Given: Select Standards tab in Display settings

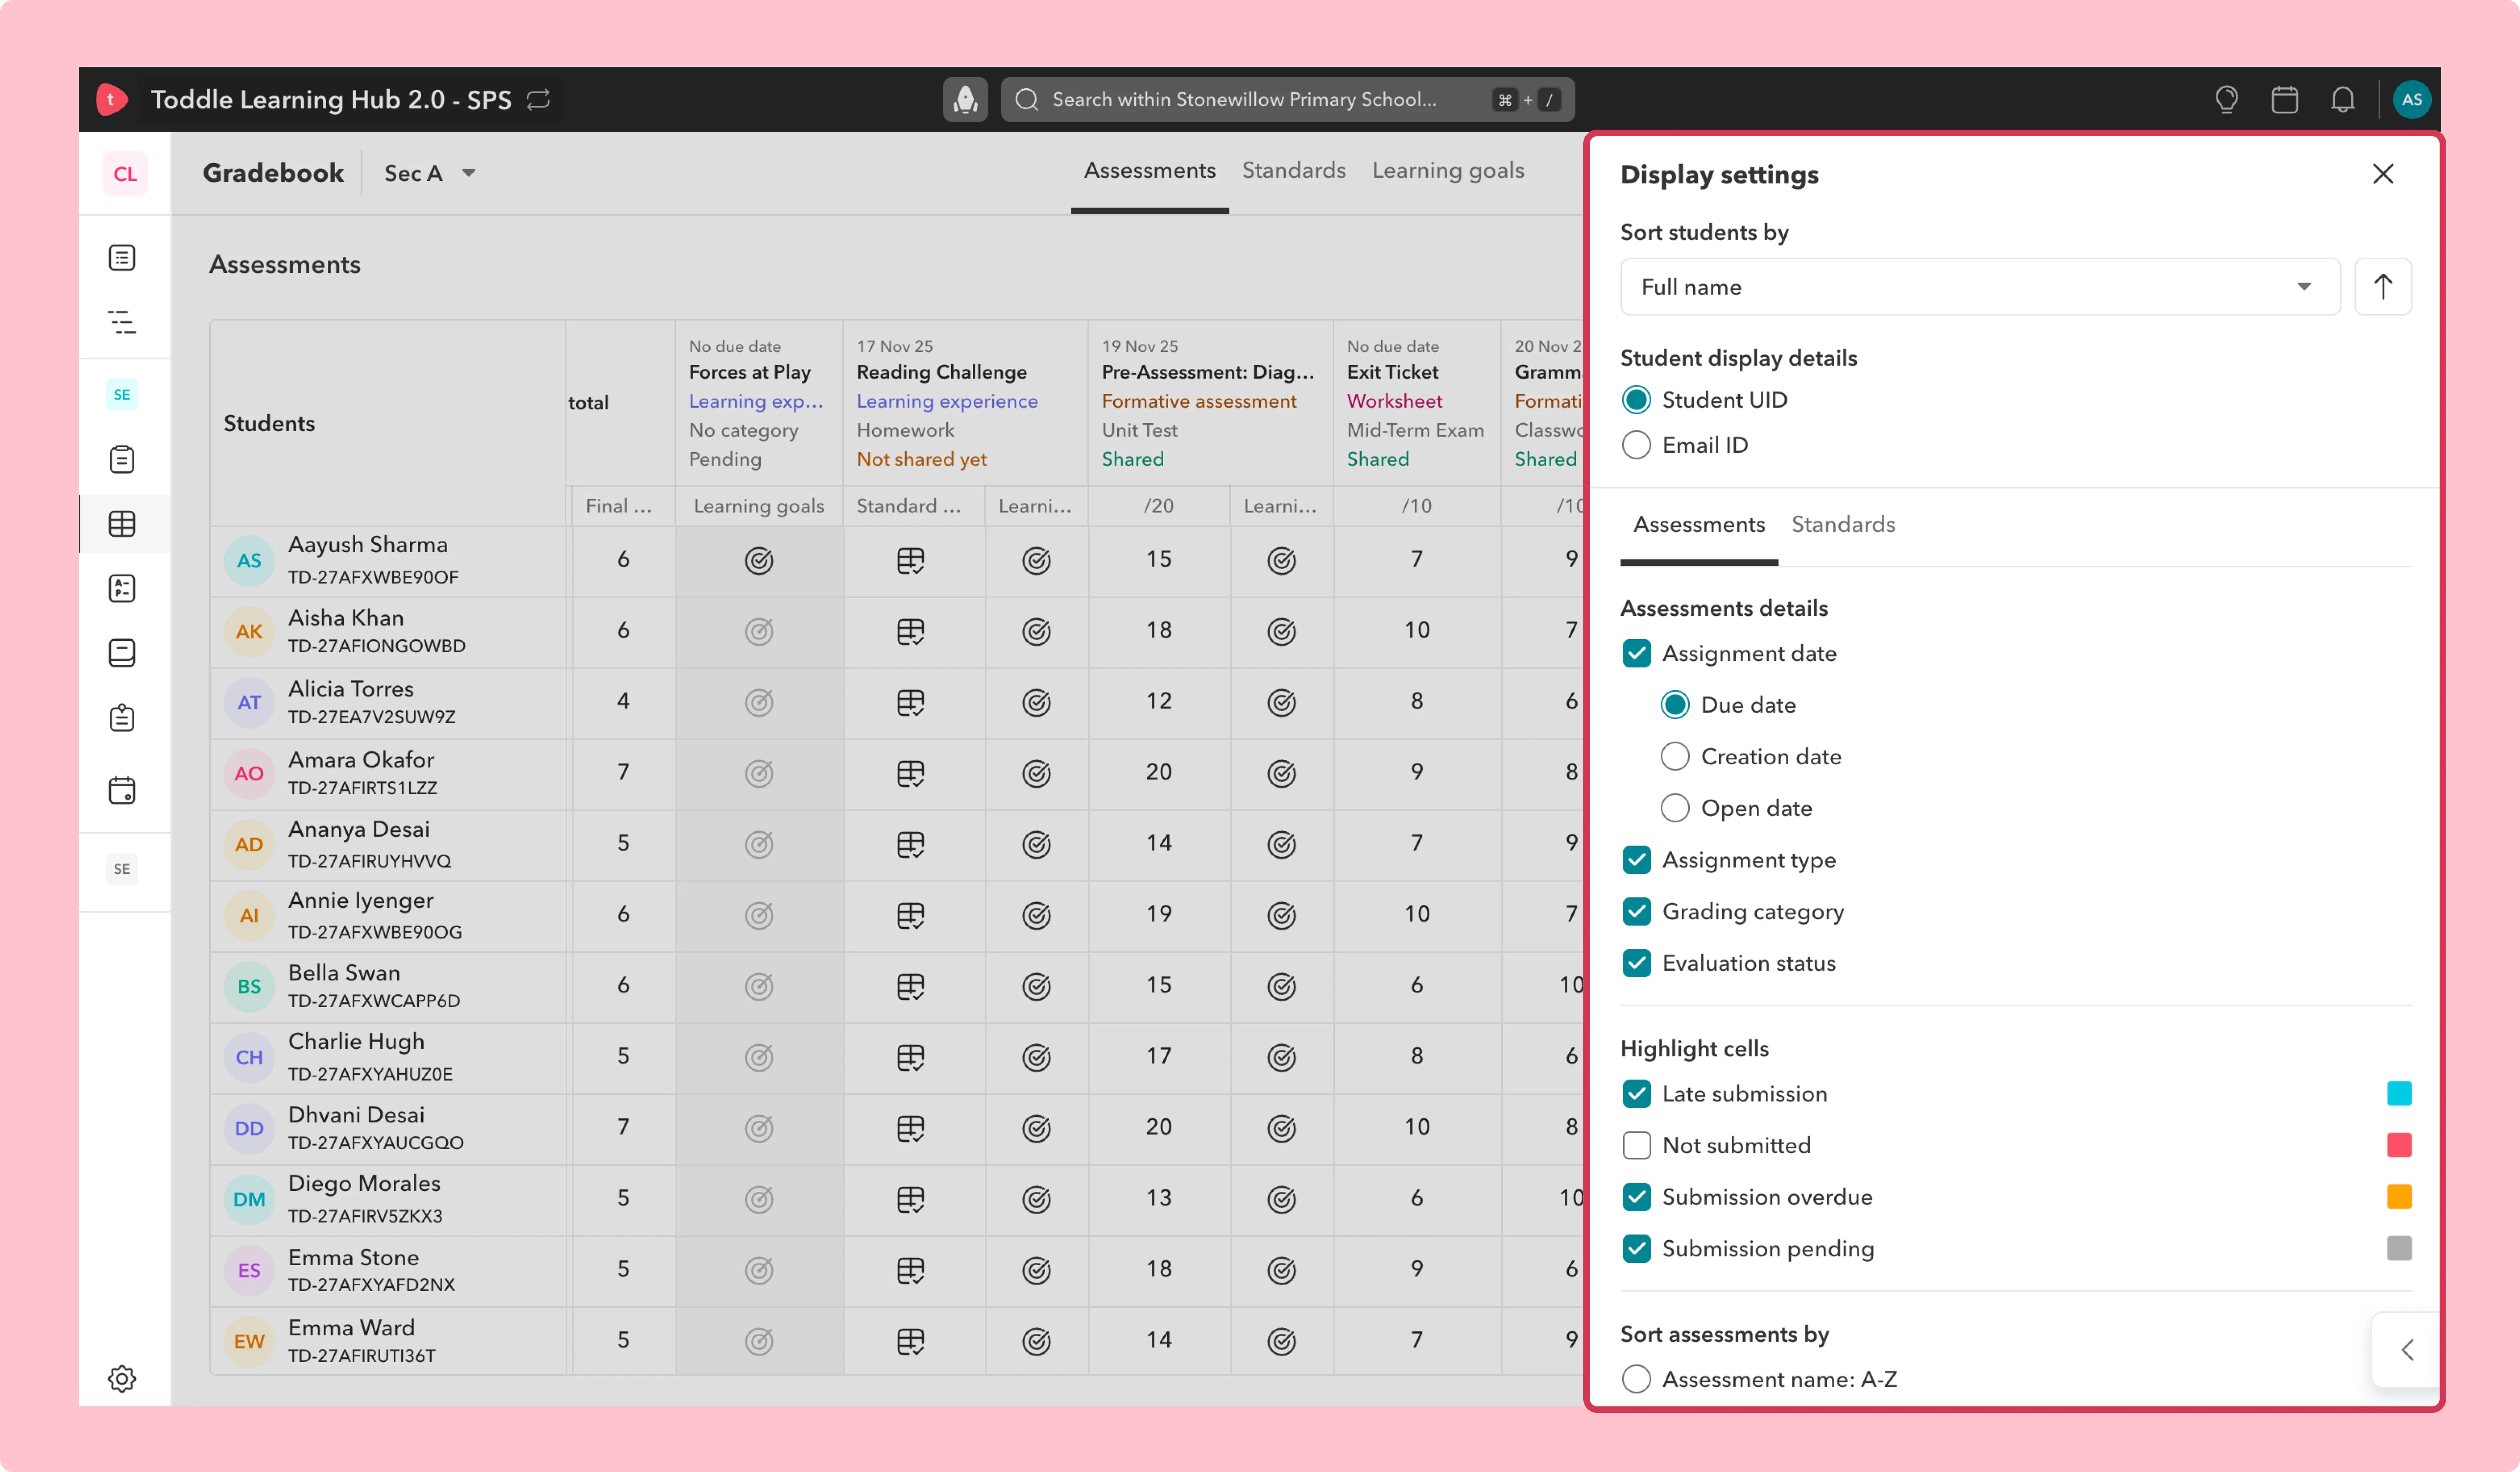Looking at the screenshot, I should [x=1843, y=525].
